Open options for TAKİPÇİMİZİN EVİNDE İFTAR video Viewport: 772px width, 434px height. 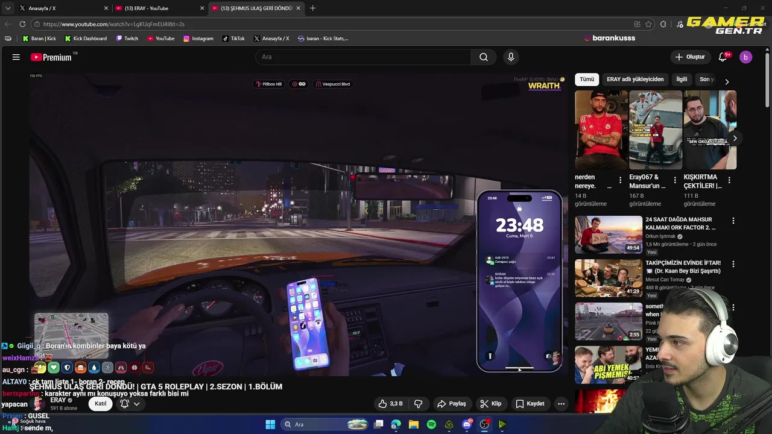coord(733,265)
